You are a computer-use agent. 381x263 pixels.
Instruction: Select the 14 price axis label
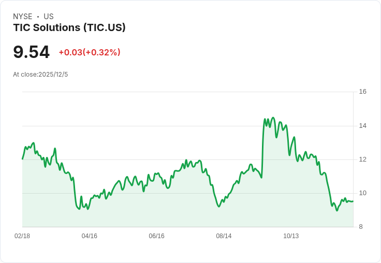pyautogui.click(x=362, y=126)
